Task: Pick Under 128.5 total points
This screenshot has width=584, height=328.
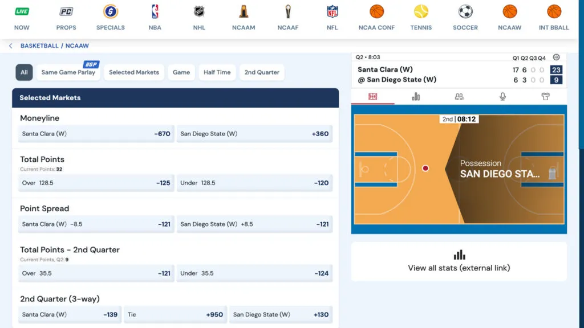Action: 254,183
